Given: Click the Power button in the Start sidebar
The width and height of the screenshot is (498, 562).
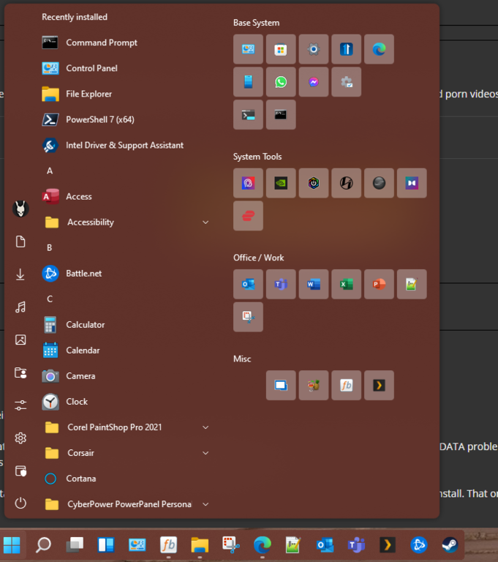Looking at the screenshot, I should click(x=20, y=503).
